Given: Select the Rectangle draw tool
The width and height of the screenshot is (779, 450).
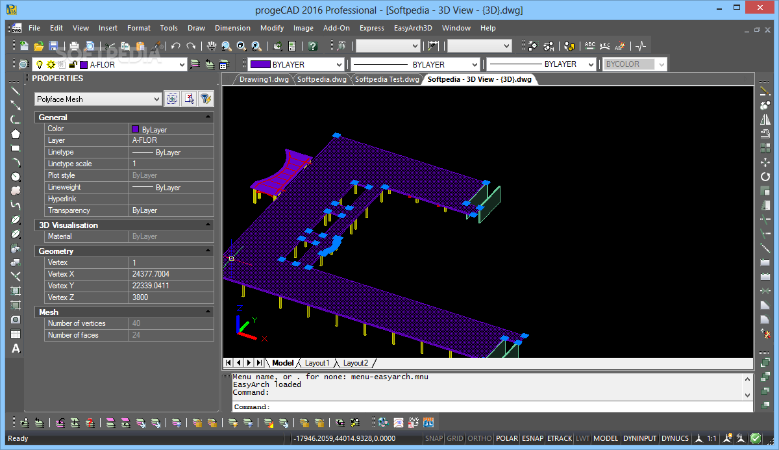Looking at the screenshot, I should point(16,148).
